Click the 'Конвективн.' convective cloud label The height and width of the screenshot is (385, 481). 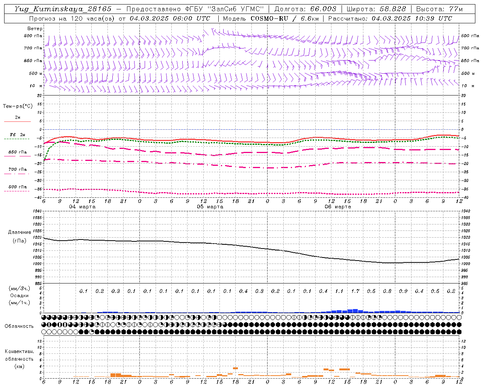19,352
